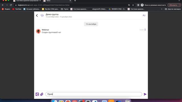This screenshot has height=102, width=182.
Task: Click the incognito window indicator
Action: (x=153, y=5)
